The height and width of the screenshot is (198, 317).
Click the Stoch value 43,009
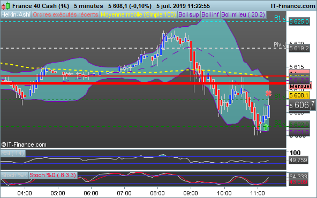[298, 182]
